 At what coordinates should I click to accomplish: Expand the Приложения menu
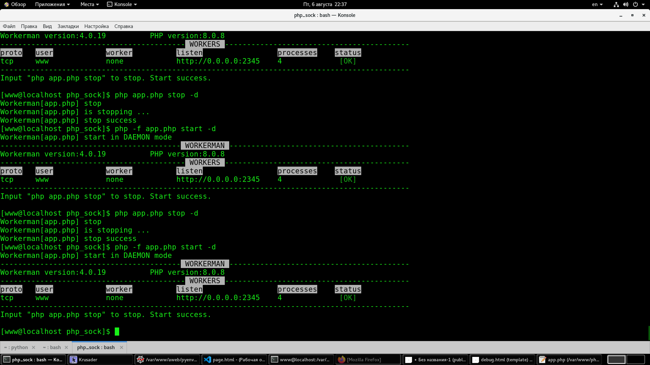pos(52,4)
